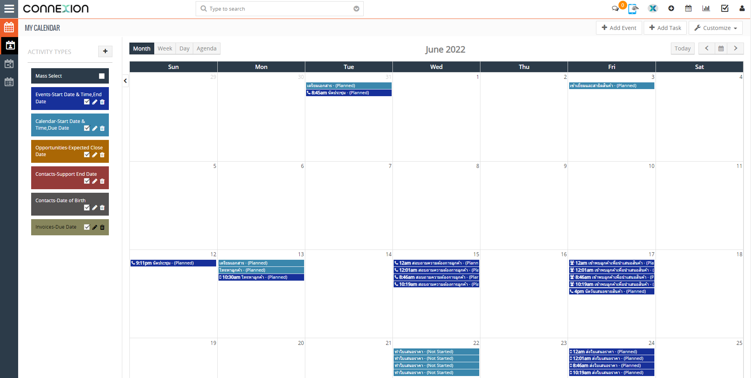Switch to the Week view tab

pos(165,48)
